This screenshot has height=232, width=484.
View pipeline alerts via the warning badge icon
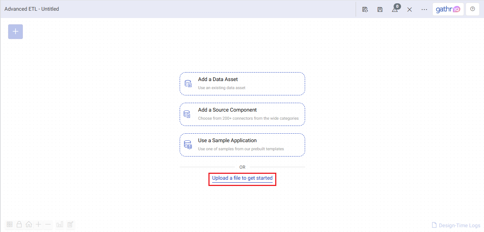coord(395,9)
